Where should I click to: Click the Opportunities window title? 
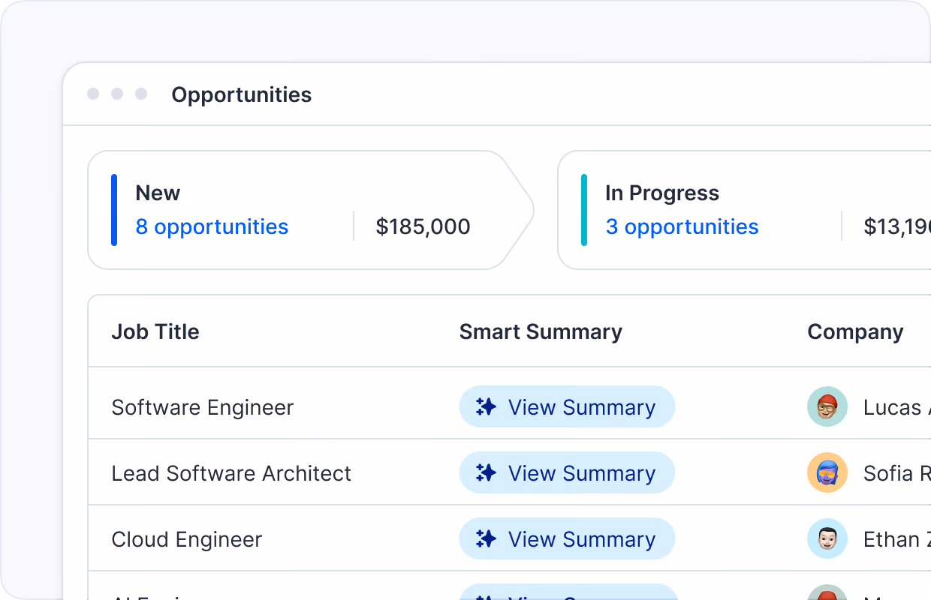[x=242, y=95]
